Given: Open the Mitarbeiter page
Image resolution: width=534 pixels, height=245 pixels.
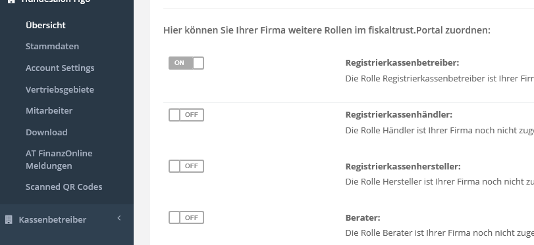Looking at the screenshot, I should (49, 110).
